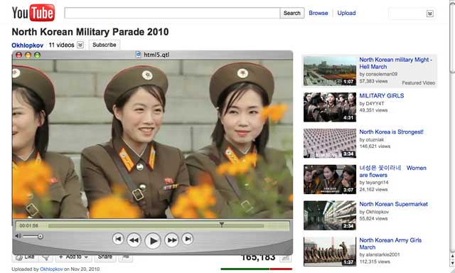455x273 pixels.
Task: Open the 'Women are flowers' title link
Action: [x=392, y=171]
